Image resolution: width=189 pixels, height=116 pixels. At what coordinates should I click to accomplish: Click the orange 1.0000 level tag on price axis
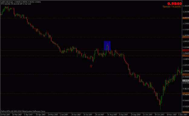pos(186,75)
